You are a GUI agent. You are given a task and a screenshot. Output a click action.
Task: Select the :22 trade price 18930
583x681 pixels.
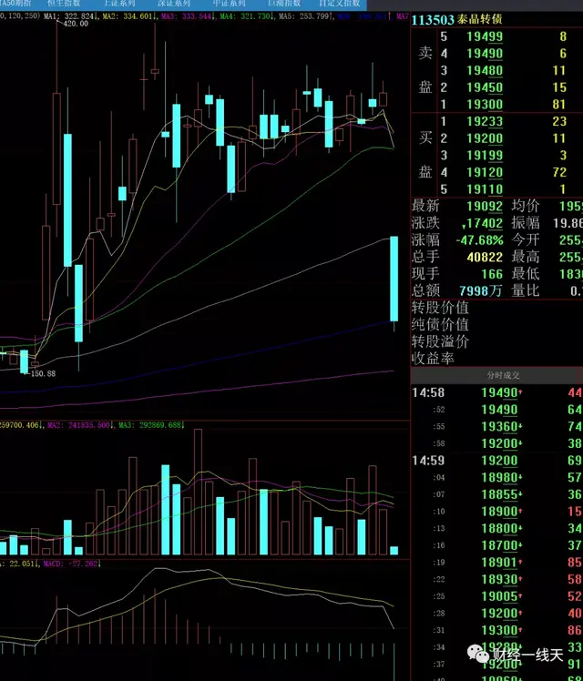point(499,579)
